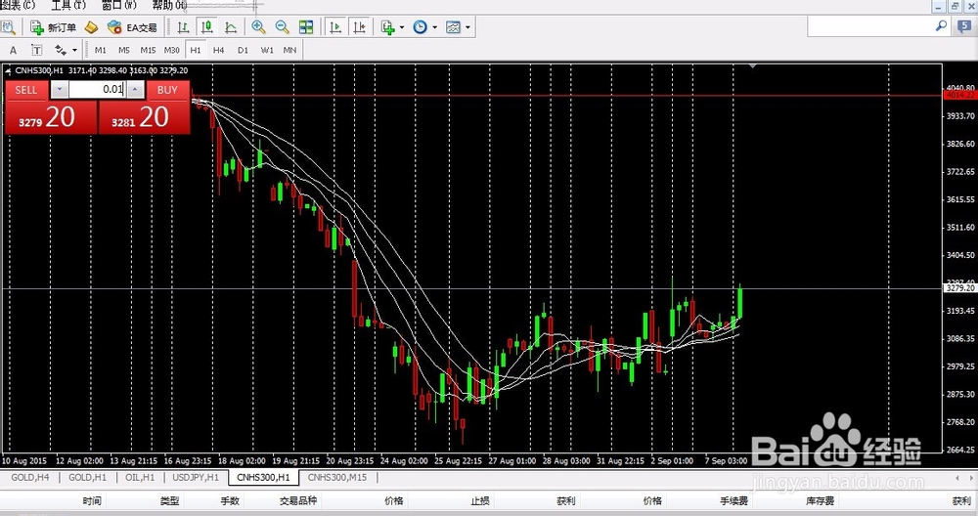Expand the periods dropdown arrow
Viewport: 978px width, 516px height.
435,27
